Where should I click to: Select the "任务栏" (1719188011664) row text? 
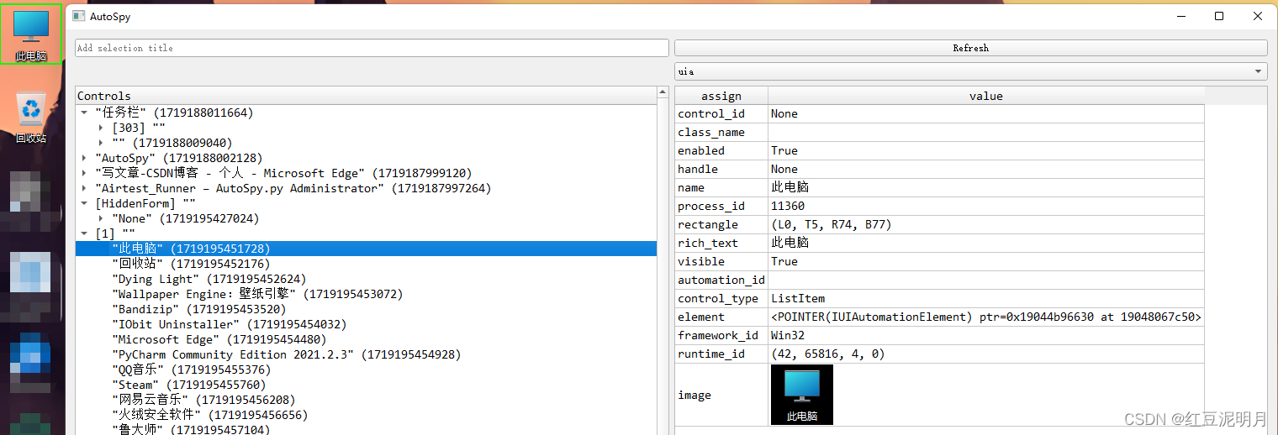pyautogui.click(x=174, y=113)
